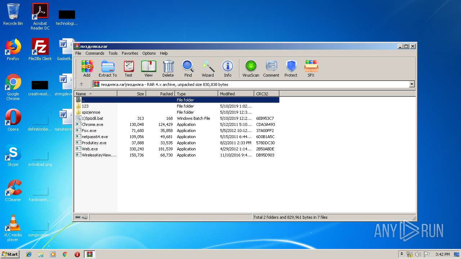Open FileZilla Client desktop shortcut

point(40,50)
